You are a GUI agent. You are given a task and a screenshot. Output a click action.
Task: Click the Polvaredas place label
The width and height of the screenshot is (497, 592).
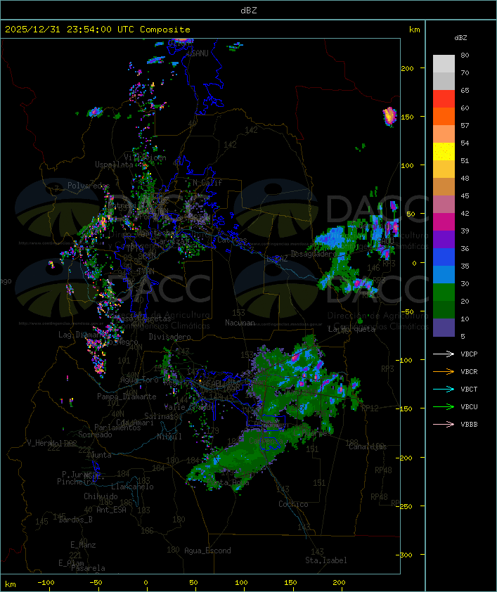[x=89, y=186]
